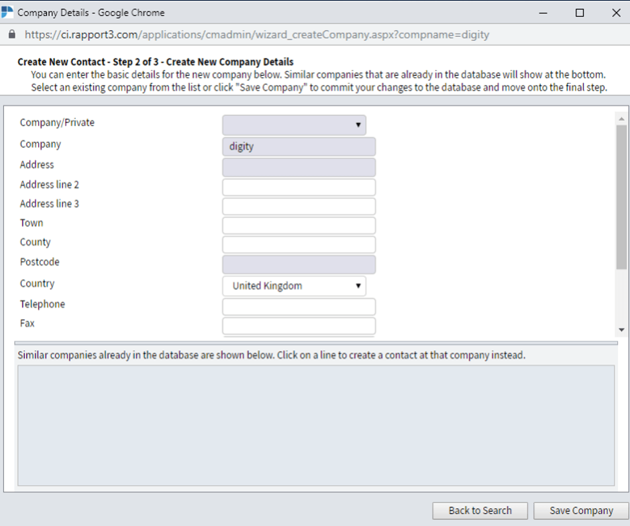Click the County input field
The width and height of the screenshot is (630, 526).
tap(299, 245)
